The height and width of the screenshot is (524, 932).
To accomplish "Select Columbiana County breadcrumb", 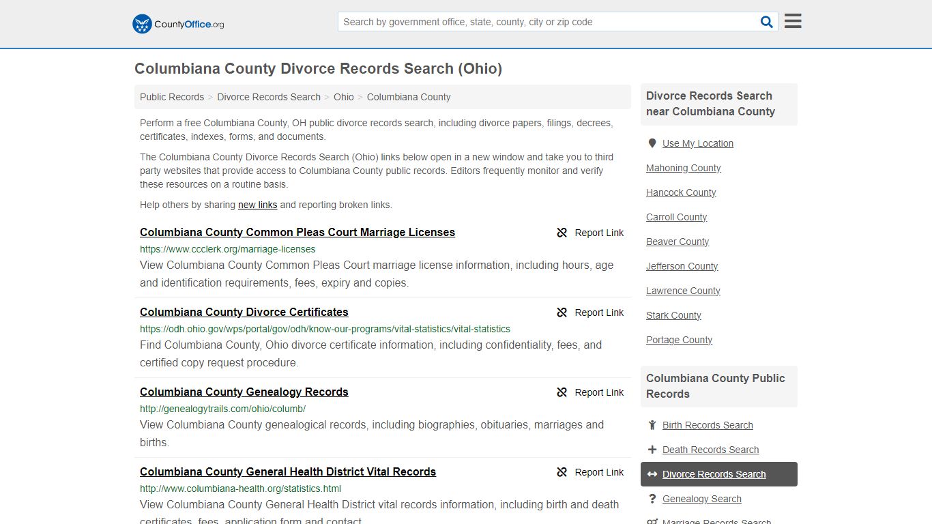I will [x=409, y=97].
